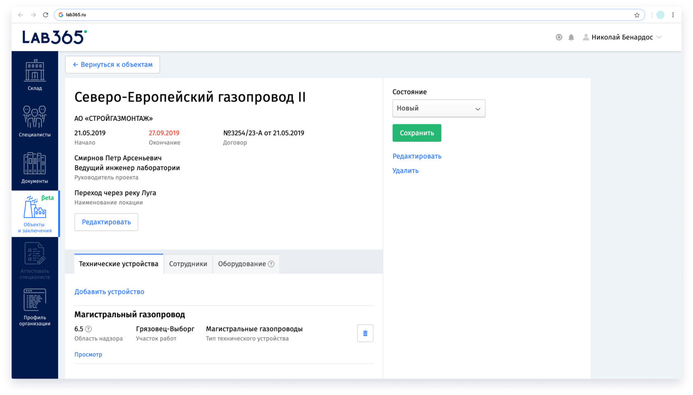The width and height of the screenshot is (693, 395).
Task: Click the notification bell icon
Action: tap(571, 38)
